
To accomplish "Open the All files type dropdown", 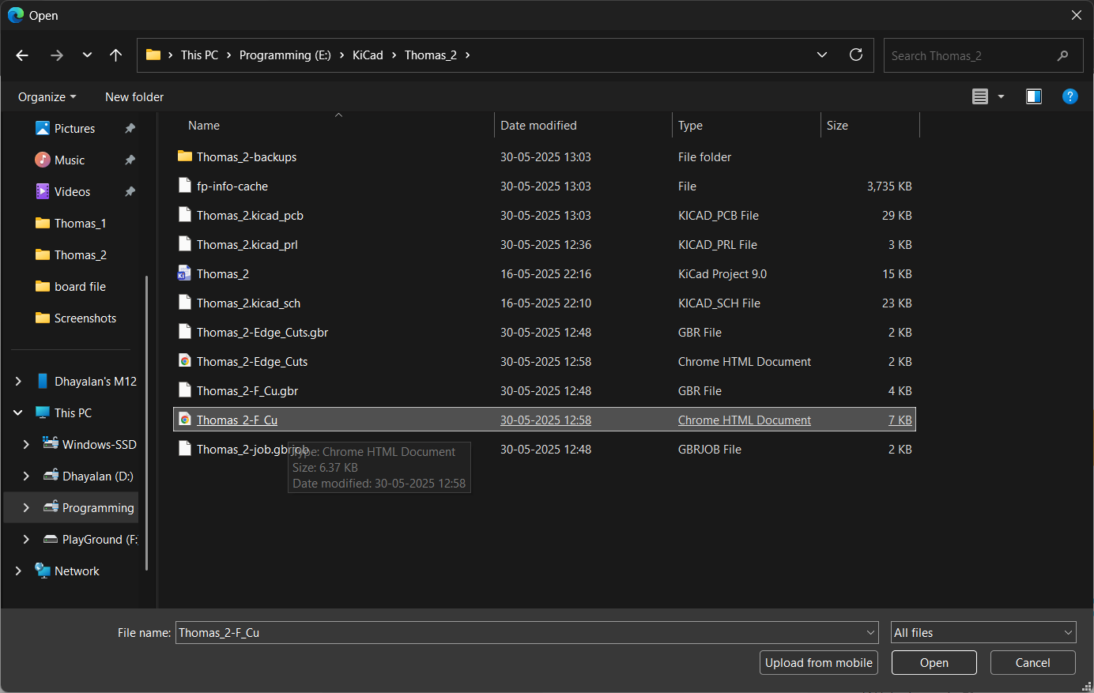I will pyautogui.click(x=983, y=632).
